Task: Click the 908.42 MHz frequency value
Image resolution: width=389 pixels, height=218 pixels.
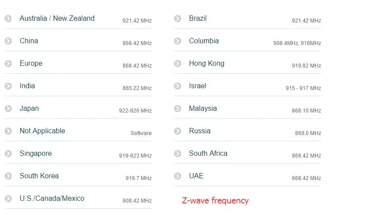Action: [137, 201]
